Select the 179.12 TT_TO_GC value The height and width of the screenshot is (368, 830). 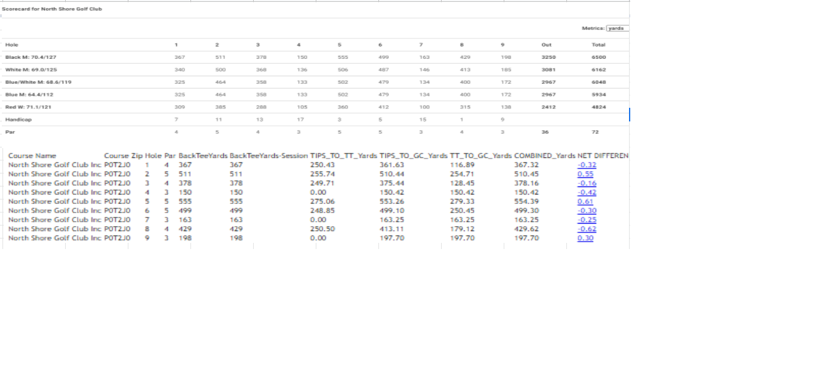[x=462, y=229]
